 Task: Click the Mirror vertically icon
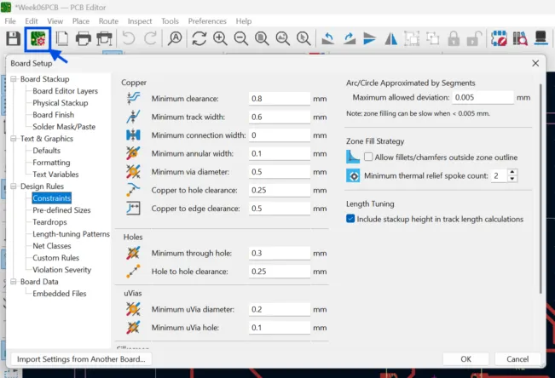coord(369,38)
